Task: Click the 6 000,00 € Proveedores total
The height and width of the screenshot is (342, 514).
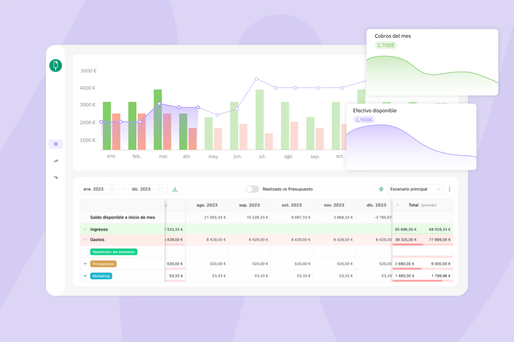Action: pyautogui.click(x=441, y=264)
